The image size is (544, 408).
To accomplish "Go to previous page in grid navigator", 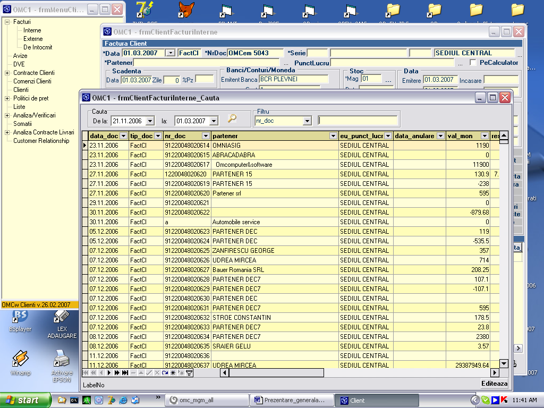I will 93,373.
